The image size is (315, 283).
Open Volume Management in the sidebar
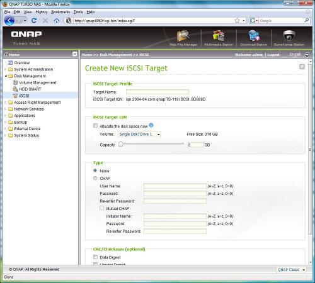click(38, 82)
